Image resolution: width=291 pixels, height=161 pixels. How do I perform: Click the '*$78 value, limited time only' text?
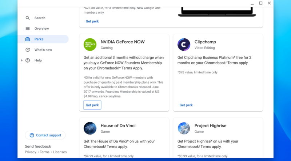point(197,72)
